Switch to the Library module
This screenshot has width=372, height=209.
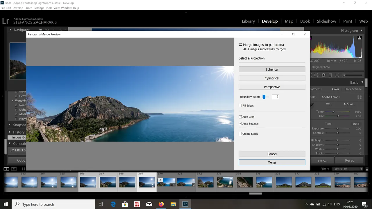[x=248, y=21]
